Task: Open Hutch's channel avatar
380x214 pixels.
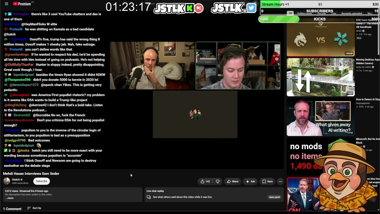Action: (x=7, y=181)
